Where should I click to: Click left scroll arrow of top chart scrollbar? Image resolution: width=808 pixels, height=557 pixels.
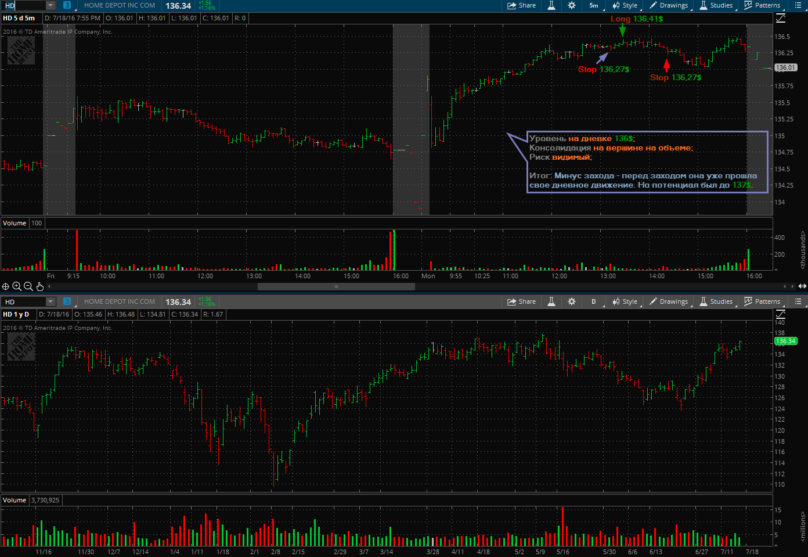click(49, 286)
